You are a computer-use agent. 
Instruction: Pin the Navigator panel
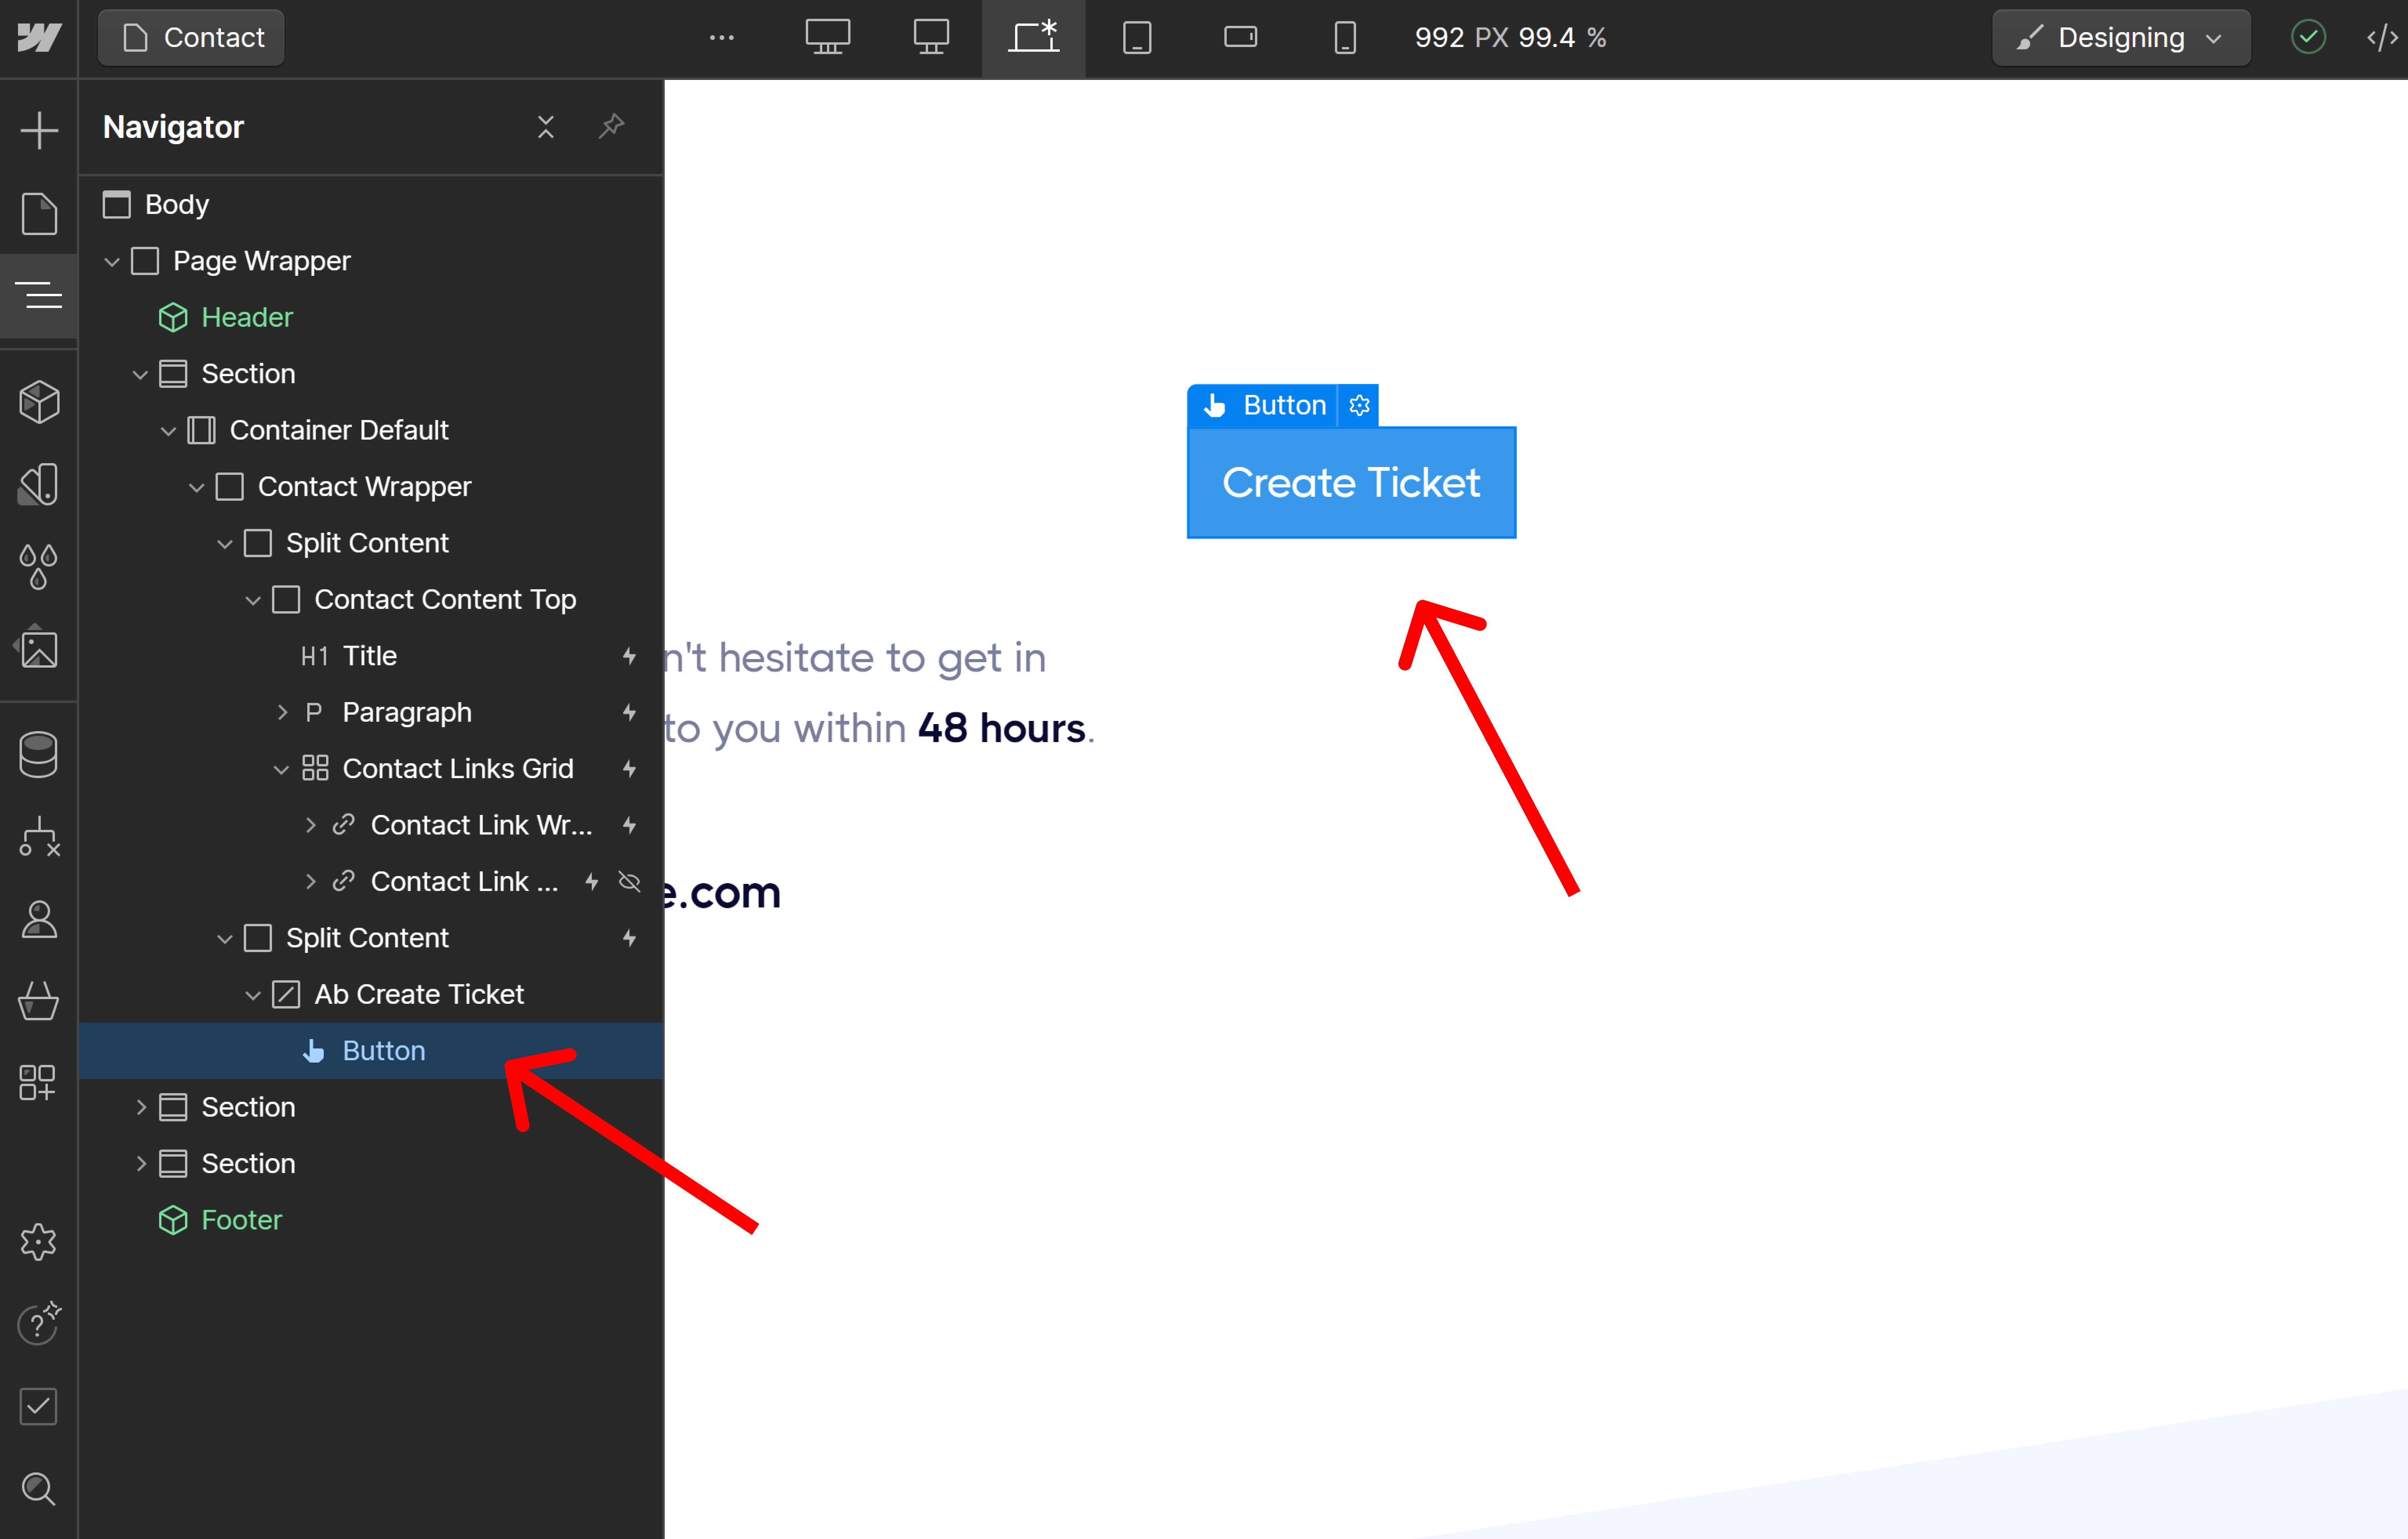pyautogui.click(x=611, y=127)
